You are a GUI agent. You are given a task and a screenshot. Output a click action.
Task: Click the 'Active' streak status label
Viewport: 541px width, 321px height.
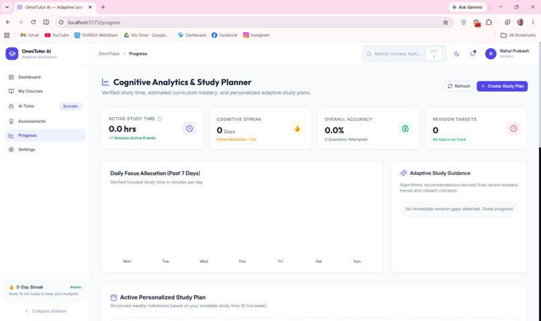pyautogui.click(x=76, y=287)
